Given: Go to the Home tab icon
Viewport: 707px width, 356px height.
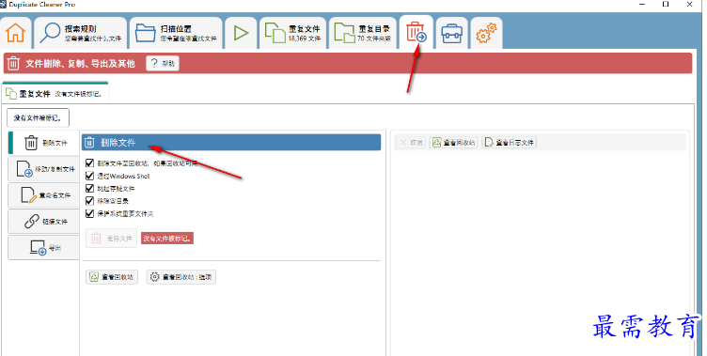Looking at the screenshot, I should [x=16, y=33].
